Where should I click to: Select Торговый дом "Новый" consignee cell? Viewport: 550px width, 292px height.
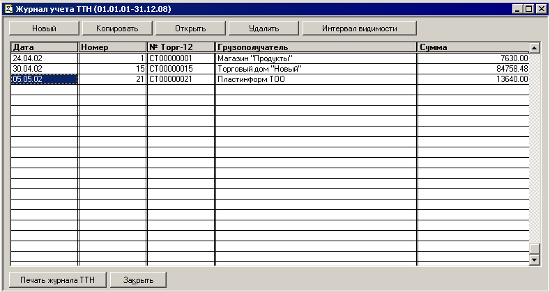(315, 69)
